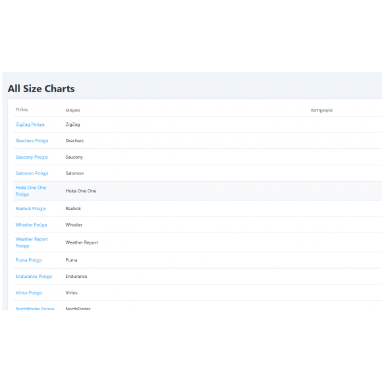Open the Skechers Ρούχα link
The image size is (382, 382).
point(32,141)
